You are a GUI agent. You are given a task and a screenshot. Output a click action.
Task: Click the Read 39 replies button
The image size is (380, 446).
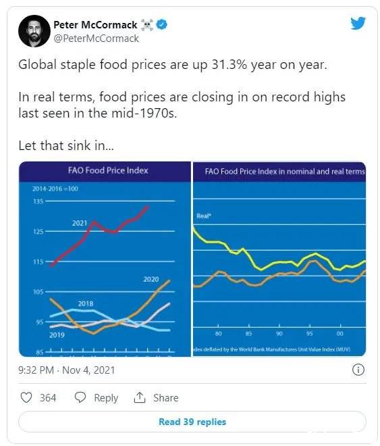[x=192, y=422]
